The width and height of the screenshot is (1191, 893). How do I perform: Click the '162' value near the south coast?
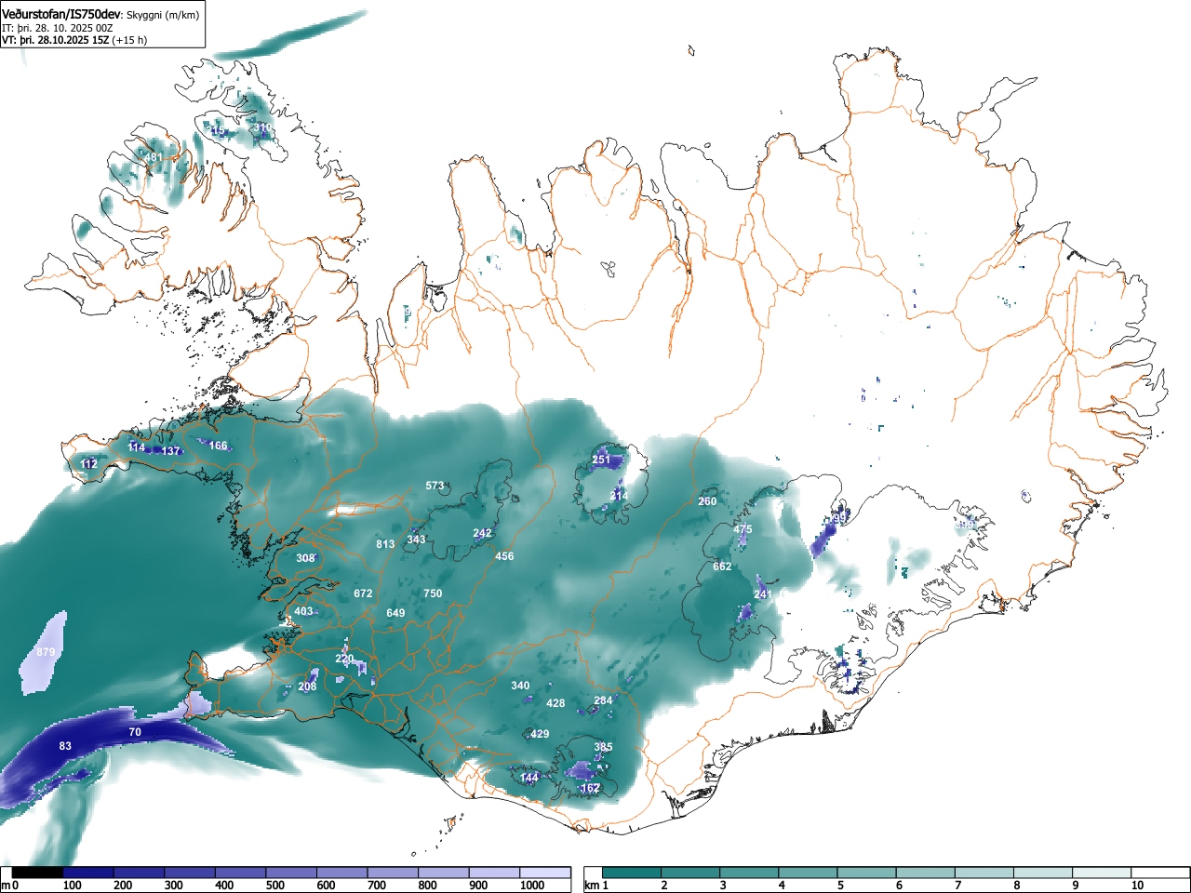pos(590,788)
